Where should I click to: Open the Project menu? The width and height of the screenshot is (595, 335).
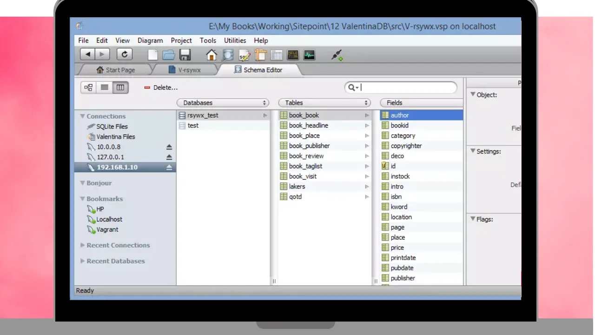[181, 40]
